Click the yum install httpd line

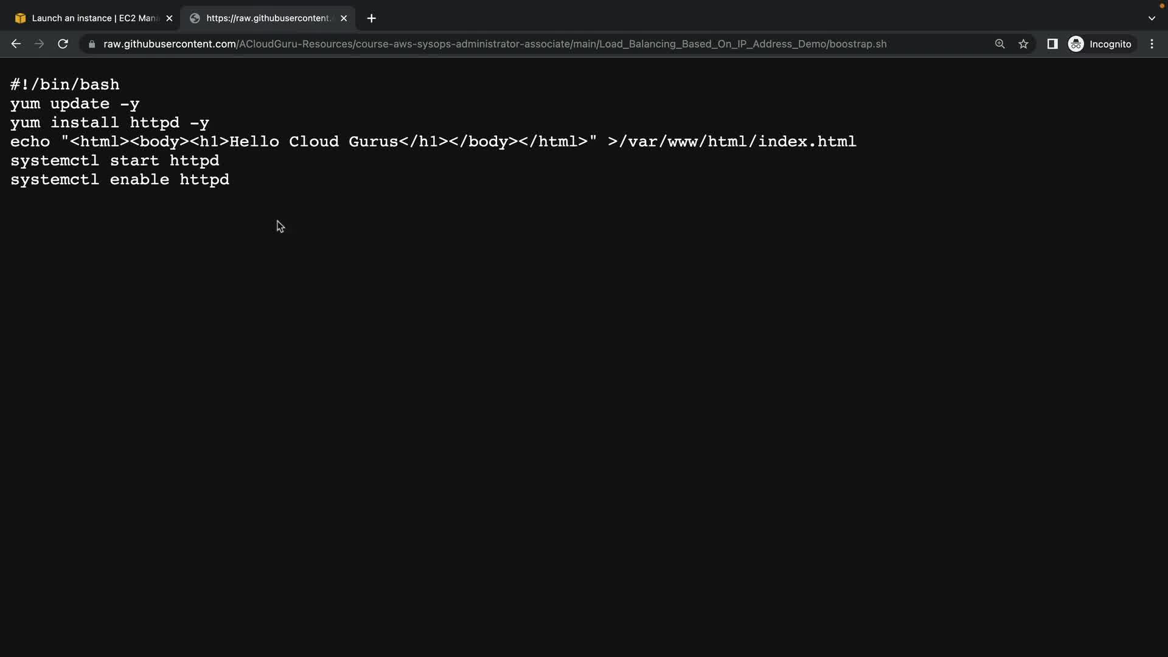point(109,123)
